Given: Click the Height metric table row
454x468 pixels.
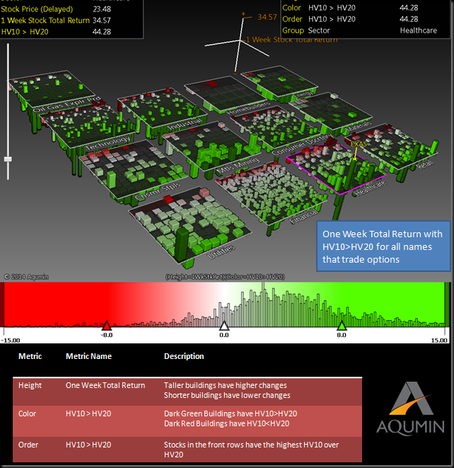Looking at the screenshot, I should (187, 392).
